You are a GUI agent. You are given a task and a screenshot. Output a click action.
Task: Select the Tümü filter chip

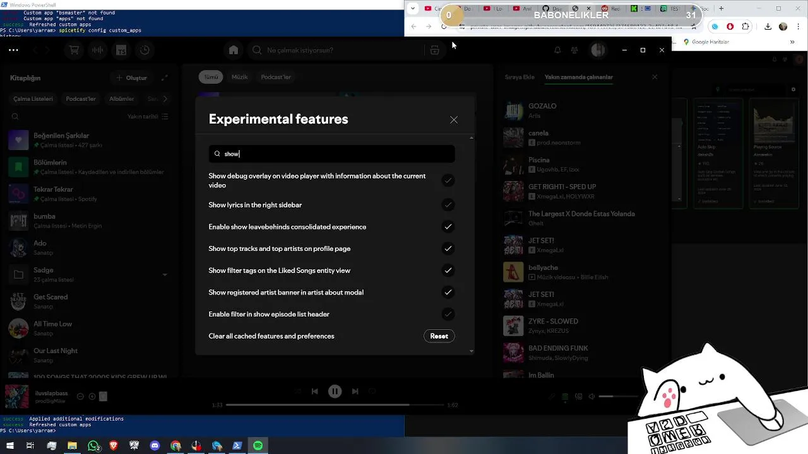[211, 77]
